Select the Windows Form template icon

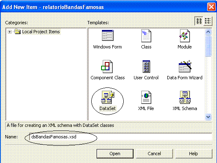point(108,36)
